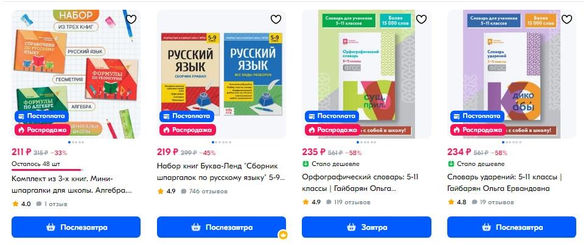Click Постоплата badge on the orthographic dictionary image
Viewport: 586px width, 245px height.
coord(332,116)
